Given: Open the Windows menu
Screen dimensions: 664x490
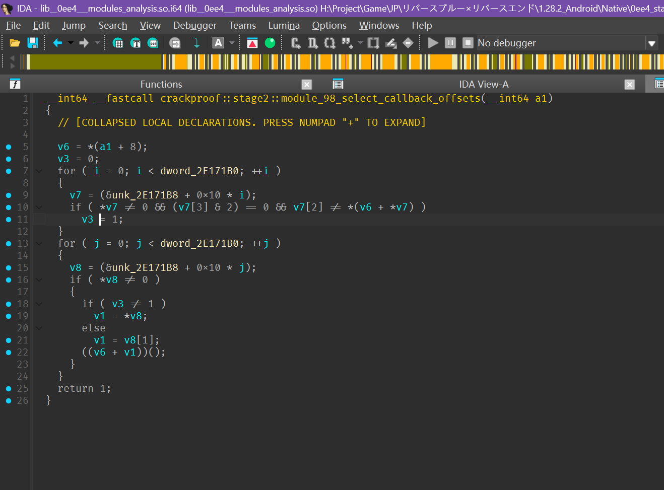Looking at the screenshot, I should tap(379, 26).
